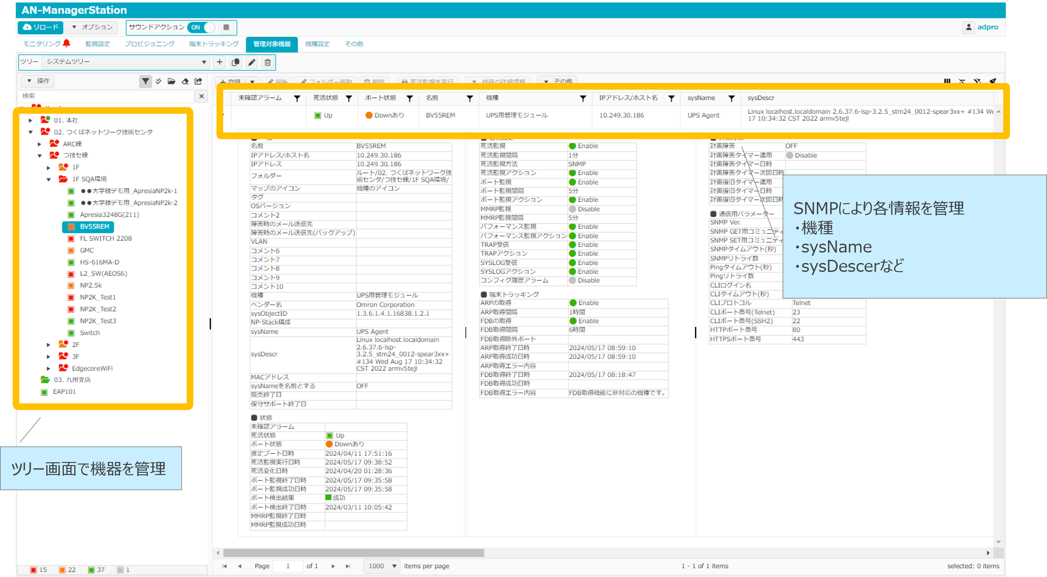The height and width of the screenshot is (577, 1047).
Task: Select the EAP101 device in the tree
Action: (x=64, y=392)
